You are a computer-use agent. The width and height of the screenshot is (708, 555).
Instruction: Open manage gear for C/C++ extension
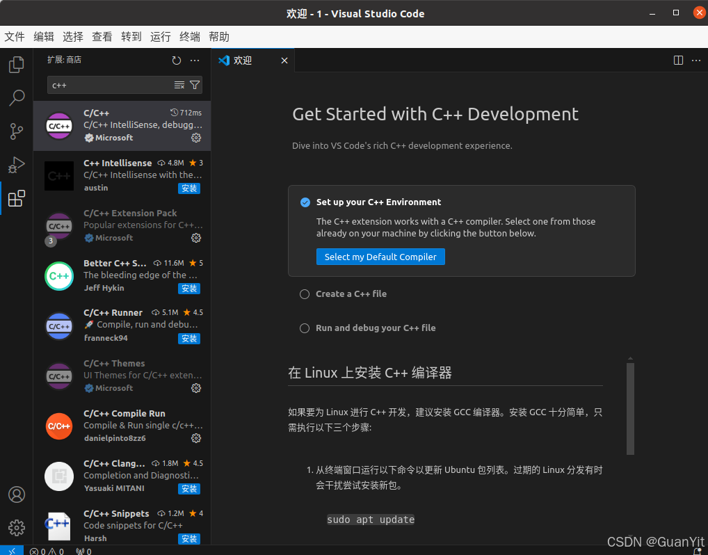tap(196, 138)
